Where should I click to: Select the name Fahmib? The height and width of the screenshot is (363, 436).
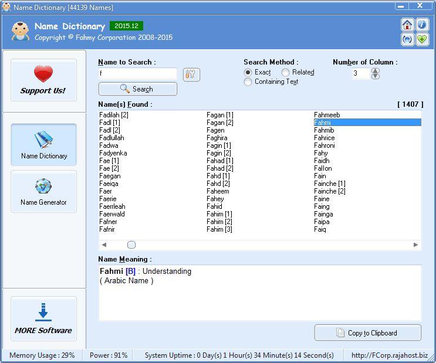click(324, 130)
